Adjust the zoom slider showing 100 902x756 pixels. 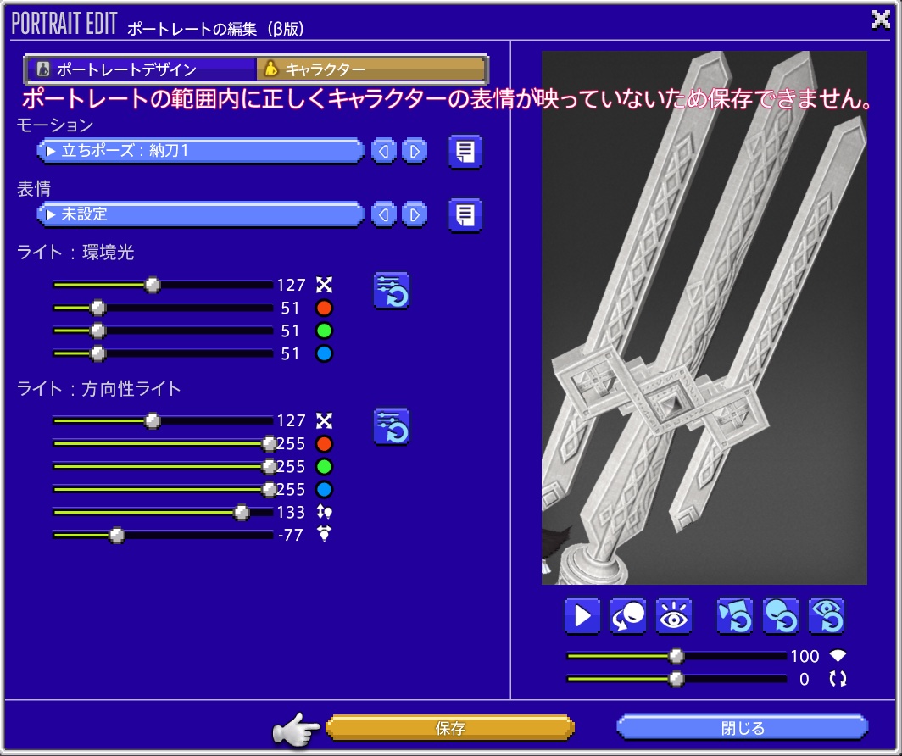(676, 655)
